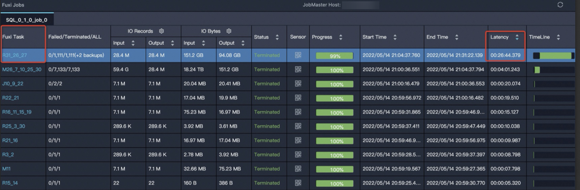Click the 18.24 TB input bytes cell
Image resolution: width=580 pixels, height=190 pixels.
[194, 69]
